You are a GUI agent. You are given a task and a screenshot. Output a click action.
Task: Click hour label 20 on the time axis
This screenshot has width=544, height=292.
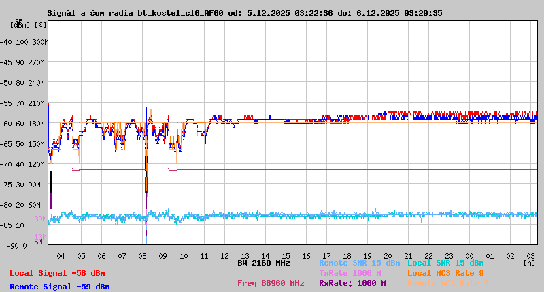click(x=388, y=256)
